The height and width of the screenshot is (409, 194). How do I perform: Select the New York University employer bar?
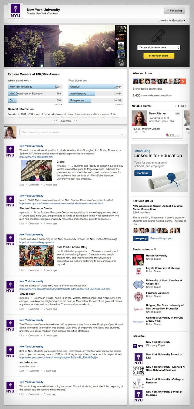tap(35, 87)
